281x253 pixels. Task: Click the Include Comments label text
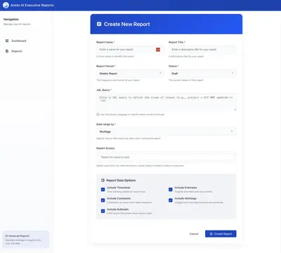tap(119, 198)
